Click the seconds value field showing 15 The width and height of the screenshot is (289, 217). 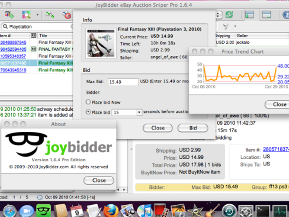coord(124,112)
